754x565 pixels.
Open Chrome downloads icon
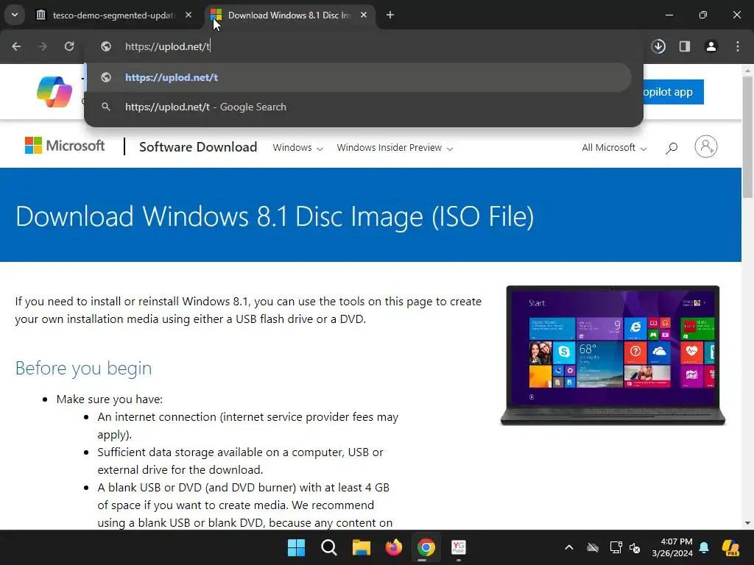pyautogui.click(x=658, y=46)
